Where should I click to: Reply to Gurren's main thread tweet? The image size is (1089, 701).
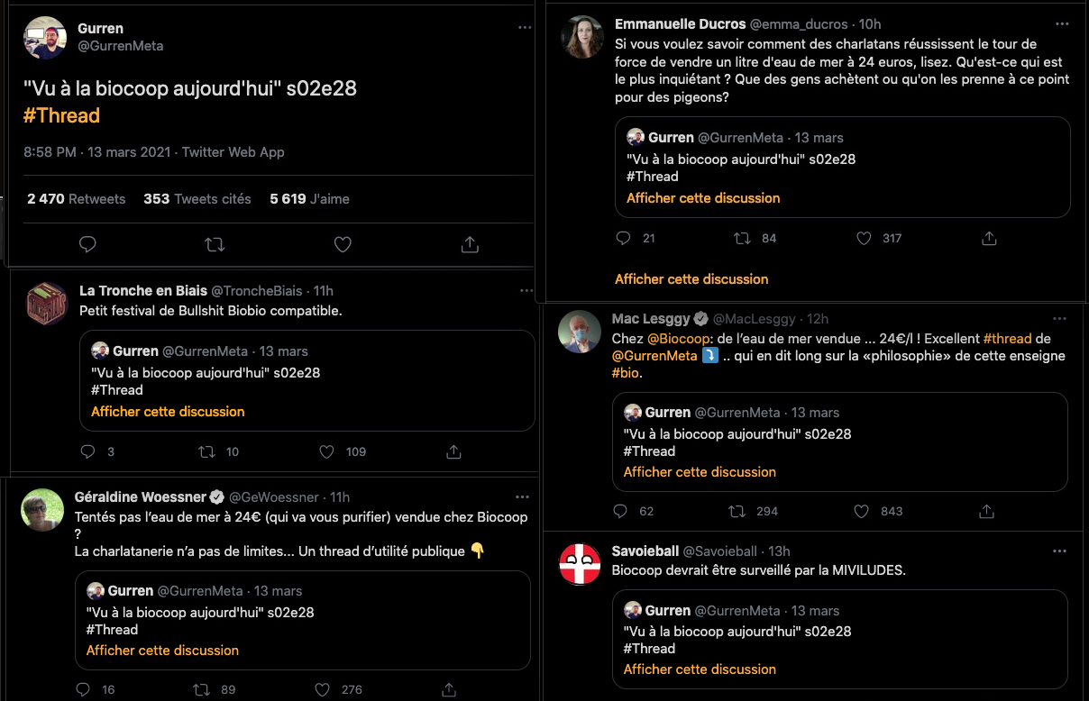(87, 244)
